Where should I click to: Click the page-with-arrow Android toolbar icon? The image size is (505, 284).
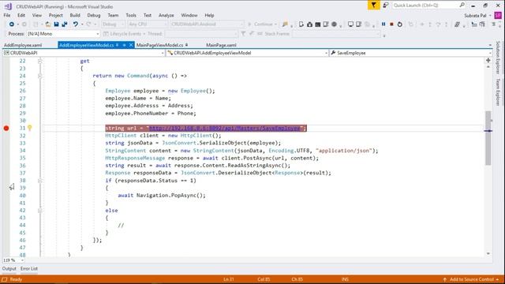[301, 24]
